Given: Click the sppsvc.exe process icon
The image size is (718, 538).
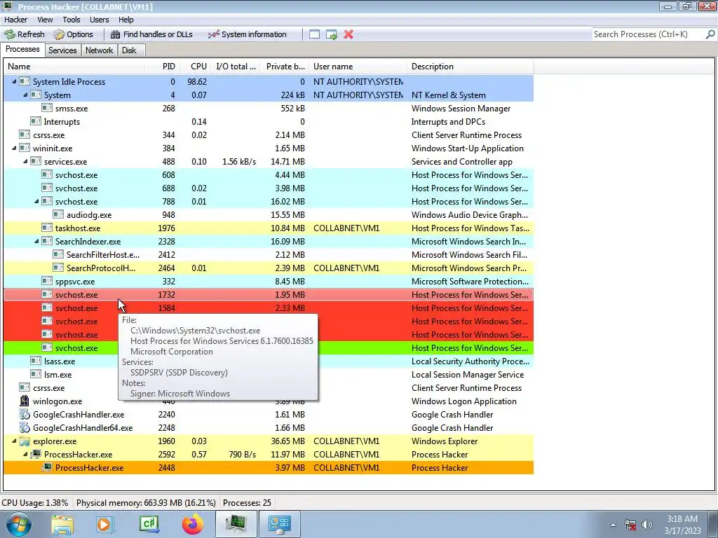Looking at the screenshot, I should click(47, 281).
